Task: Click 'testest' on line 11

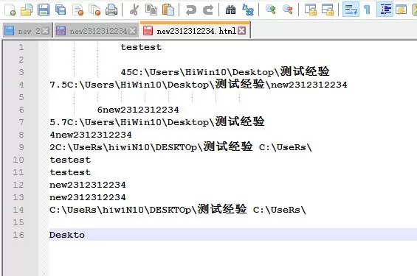Action: (x=70, y=172)
